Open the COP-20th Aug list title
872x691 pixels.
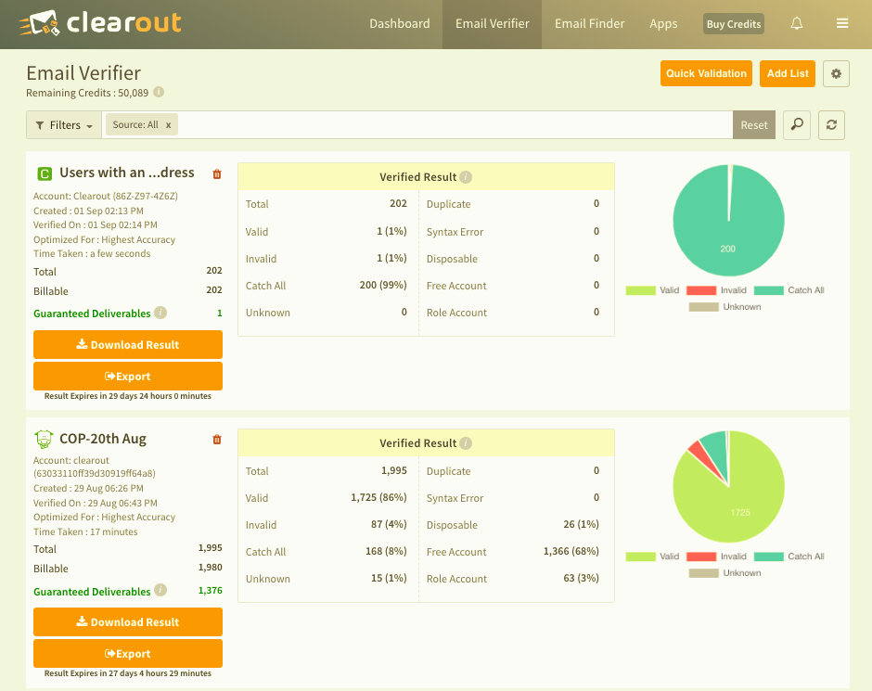(x=103, y=439)
